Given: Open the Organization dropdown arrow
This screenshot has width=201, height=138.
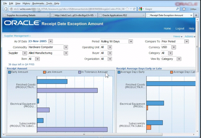Looking at the screenshot, I should point(110,59).
